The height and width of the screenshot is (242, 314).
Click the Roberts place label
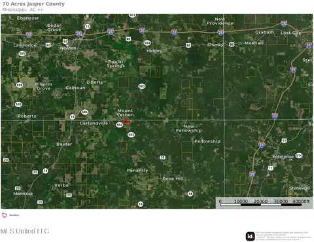click(x=27, y=116)
